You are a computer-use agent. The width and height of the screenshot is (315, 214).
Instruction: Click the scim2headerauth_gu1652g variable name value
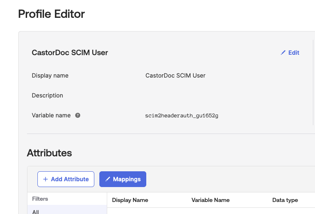click(x=182, y=116)
